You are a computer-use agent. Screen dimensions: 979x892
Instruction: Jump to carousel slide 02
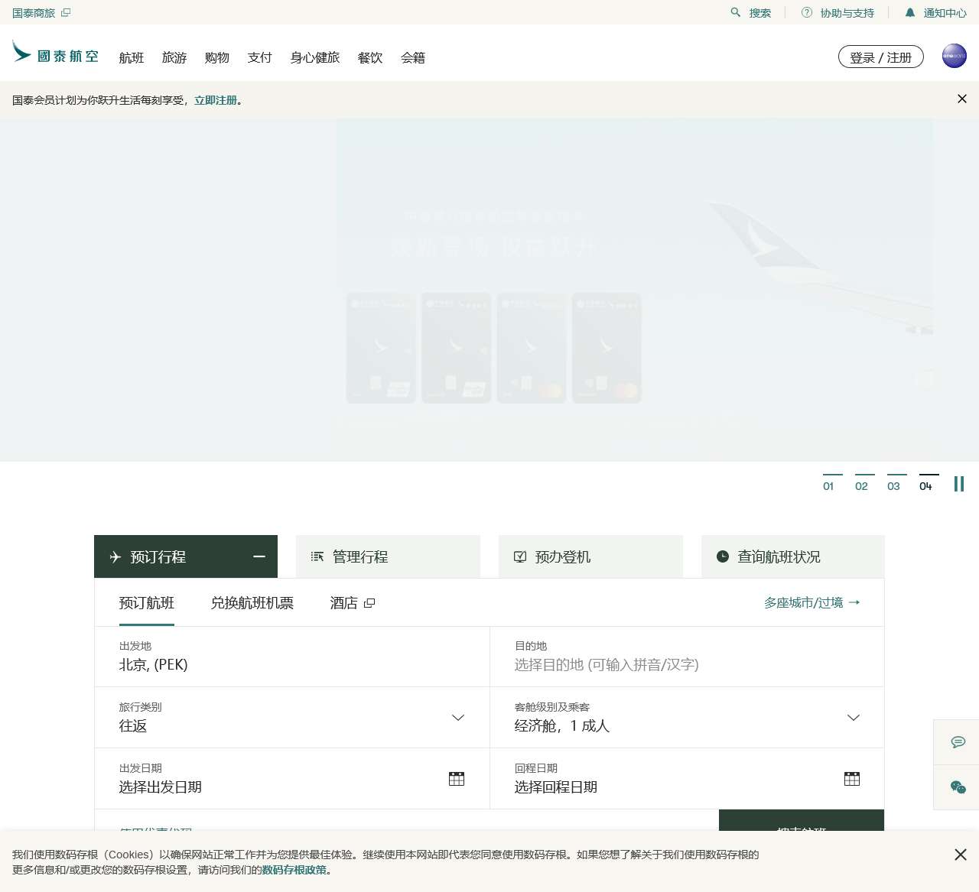pos(863,486)
